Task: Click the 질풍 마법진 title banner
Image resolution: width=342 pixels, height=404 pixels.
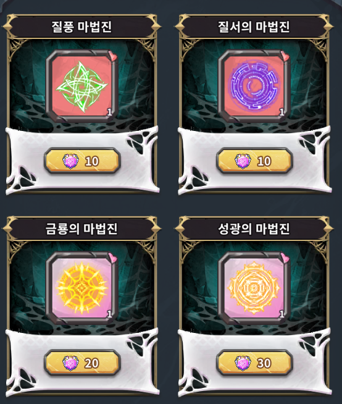Action: tap(81, 27)
